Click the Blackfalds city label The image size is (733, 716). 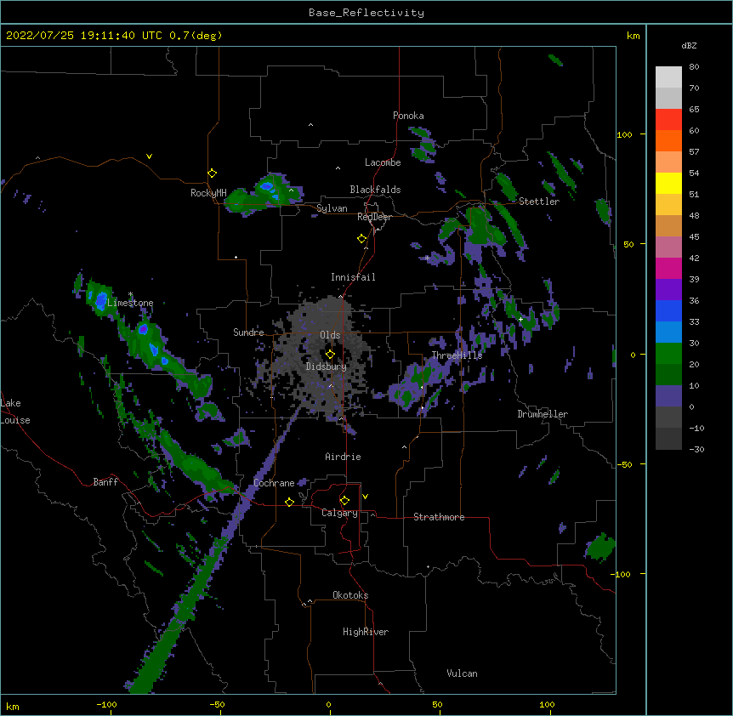[375, 190]
